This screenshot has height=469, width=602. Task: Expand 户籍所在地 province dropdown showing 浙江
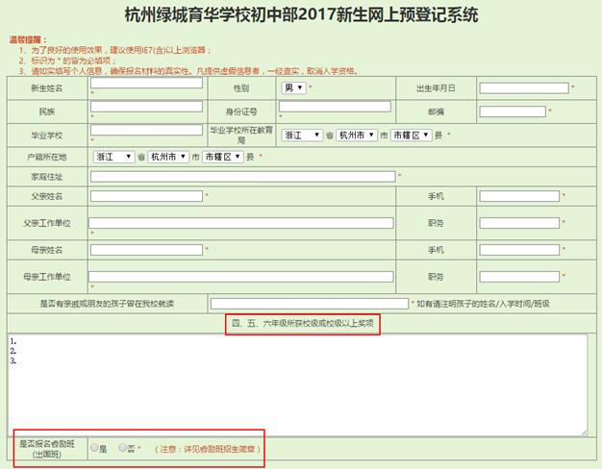[113, 156]
